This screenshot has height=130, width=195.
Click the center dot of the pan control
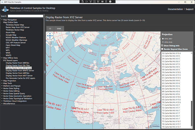coord(50,36)
